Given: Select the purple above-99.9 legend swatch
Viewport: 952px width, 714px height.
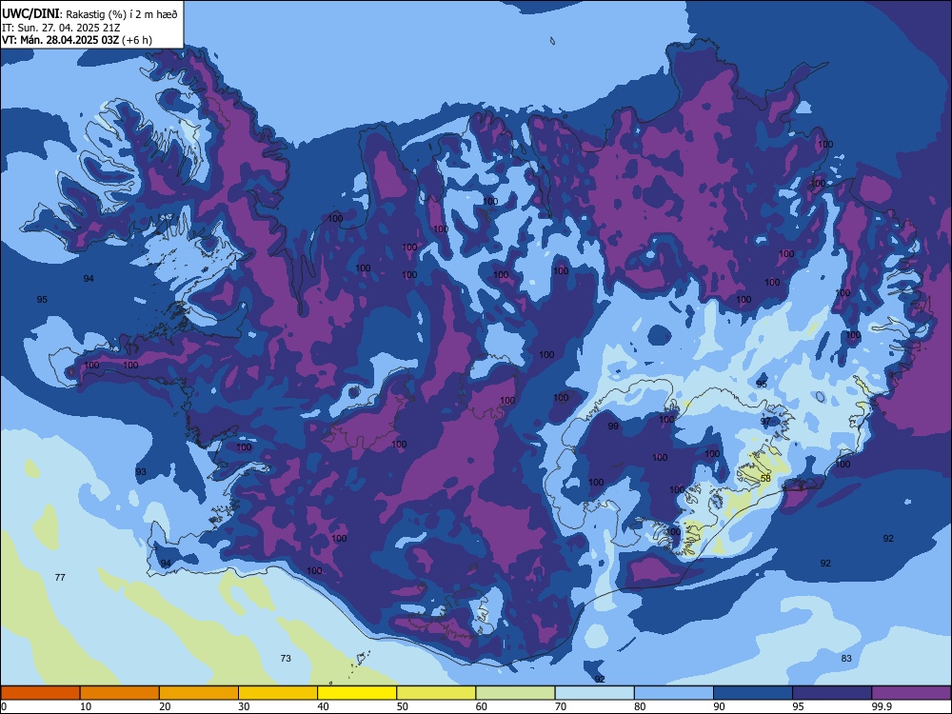Looking at the screenshot, I should [911, 693].
